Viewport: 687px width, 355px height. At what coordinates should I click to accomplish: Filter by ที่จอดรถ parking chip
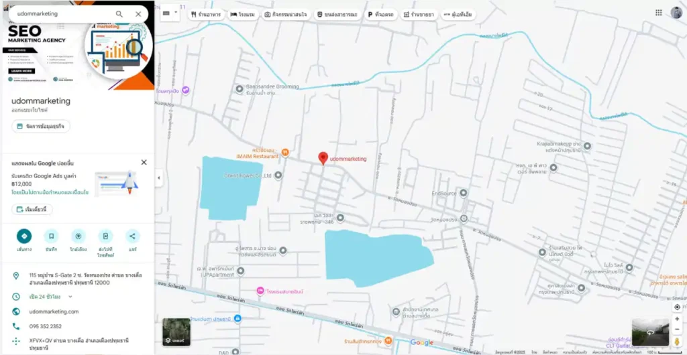click(x=380, y=15)
